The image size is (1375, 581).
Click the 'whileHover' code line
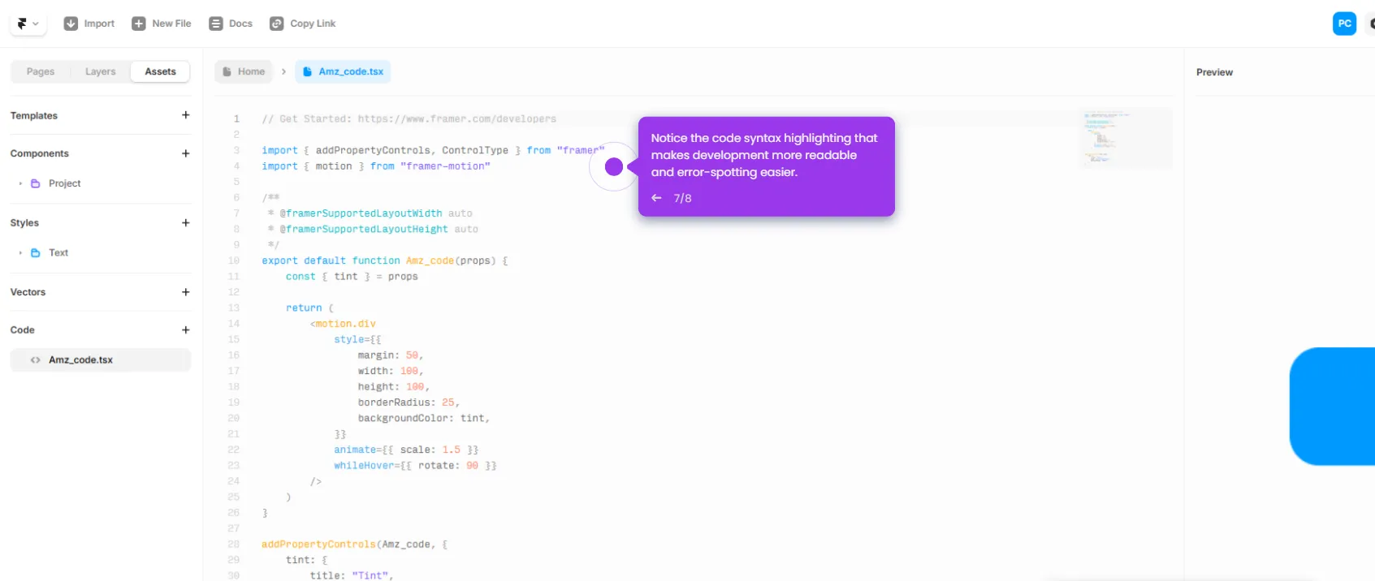click(x=415, y=466)
